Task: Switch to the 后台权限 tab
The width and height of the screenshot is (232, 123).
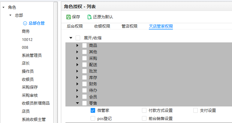Action: click(75, 26)
